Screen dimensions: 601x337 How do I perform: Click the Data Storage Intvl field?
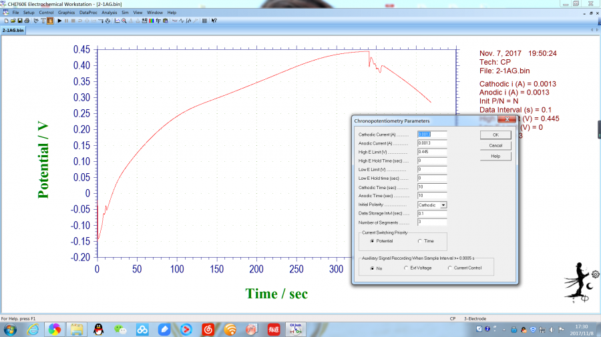tap(432, 214)
